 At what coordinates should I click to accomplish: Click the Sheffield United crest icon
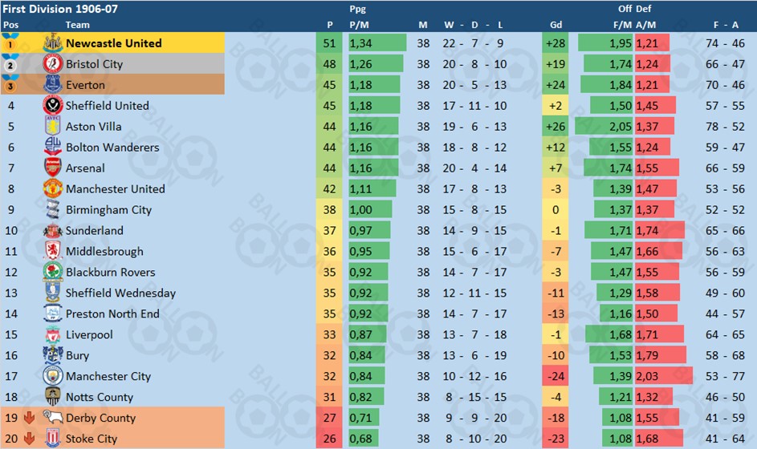tap(53, 105)
